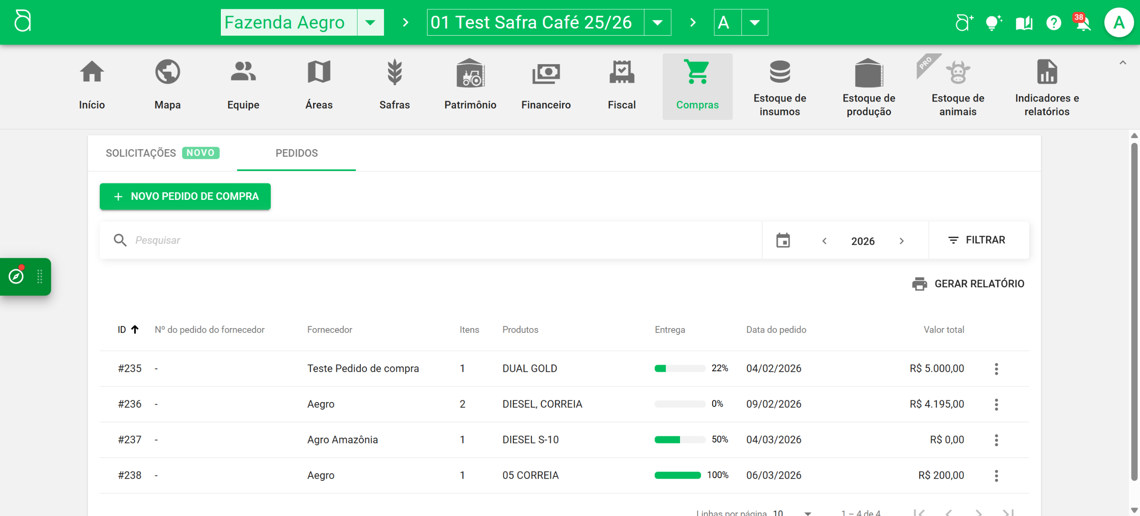Click the Gerar Relatório button
1140x516 pixels.
968,284
